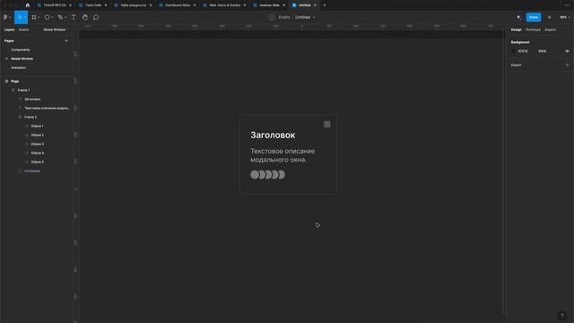Select the purple component layer at the bottom

pos(32,171)
